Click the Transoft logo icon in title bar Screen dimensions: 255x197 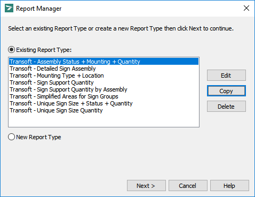click(x=9, y=9)
